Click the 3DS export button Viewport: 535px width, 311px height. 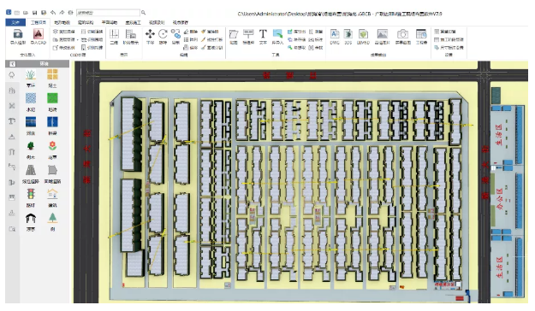[x=348, y=34]
